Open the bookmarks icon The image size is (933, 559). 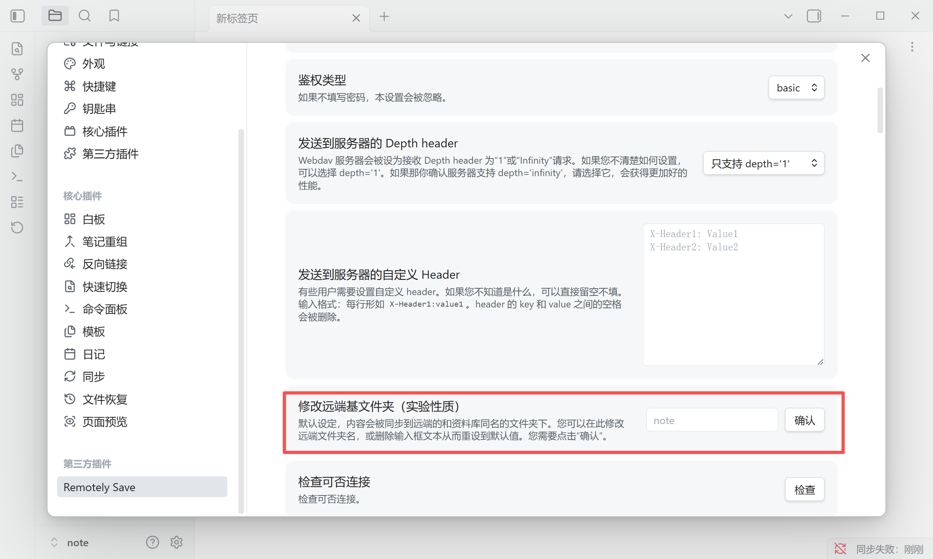(x=114, y=16)
